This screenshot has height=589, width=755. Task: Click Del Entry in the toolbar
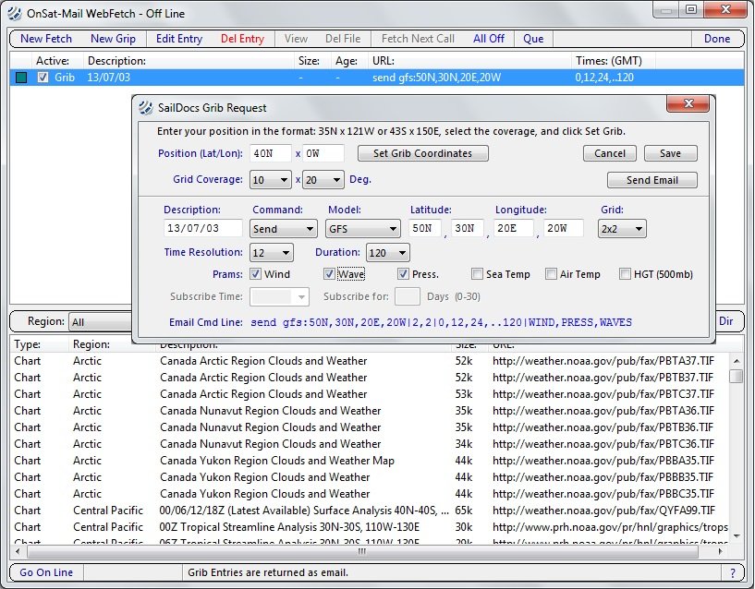tap(242, 39)
